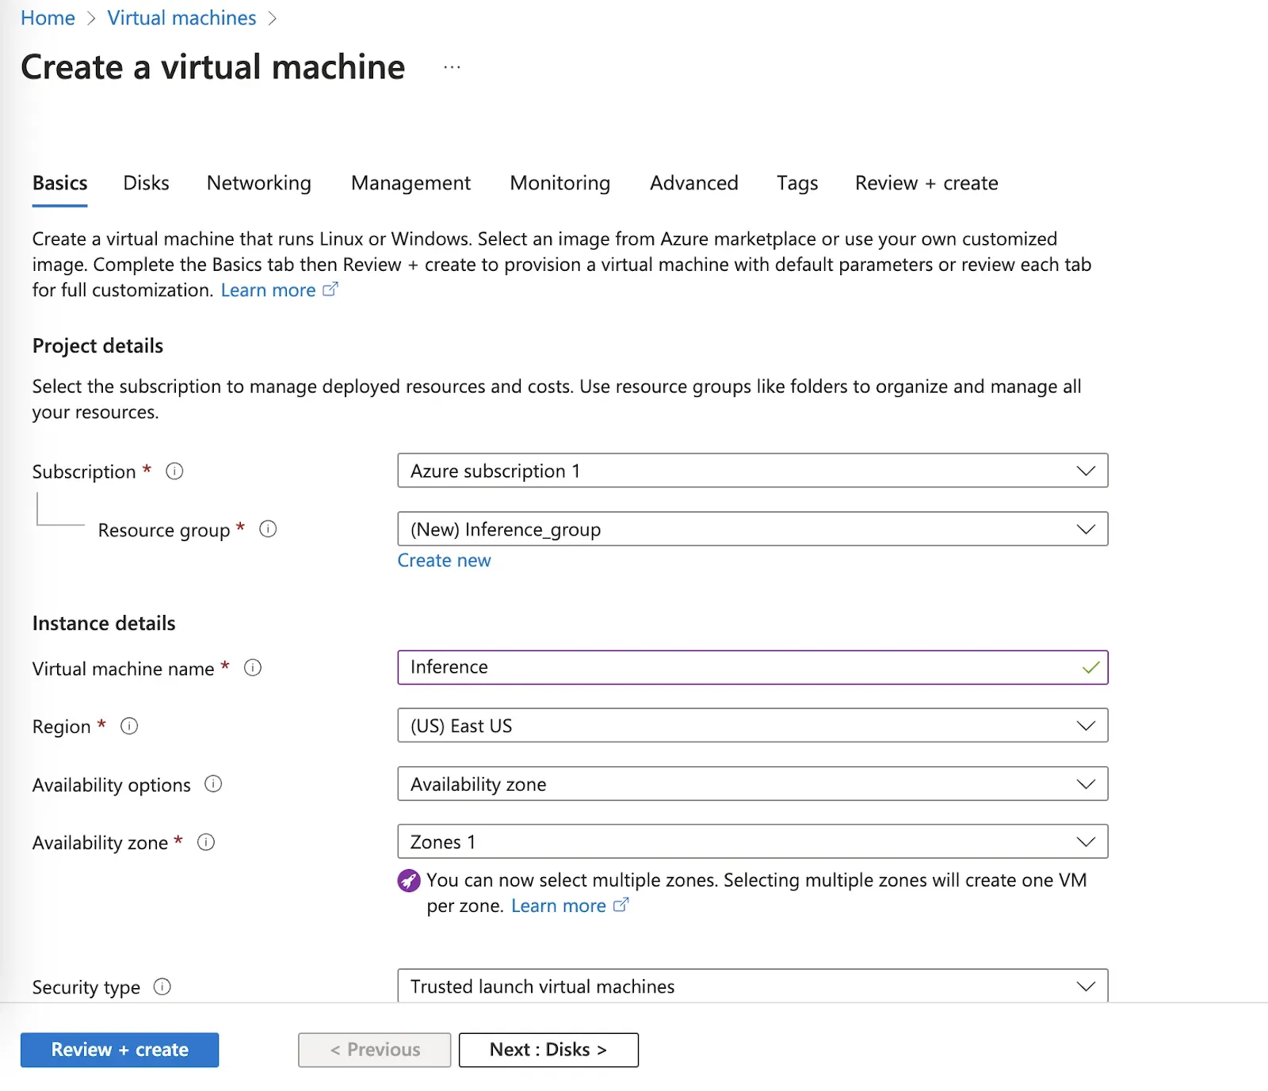Open the Subscription info tooltip icon
1268x1091 pixels.
pos(174,471)
